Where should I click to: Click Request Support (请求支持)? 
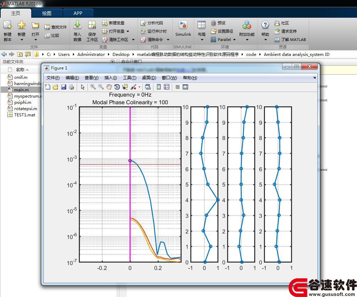285,31
